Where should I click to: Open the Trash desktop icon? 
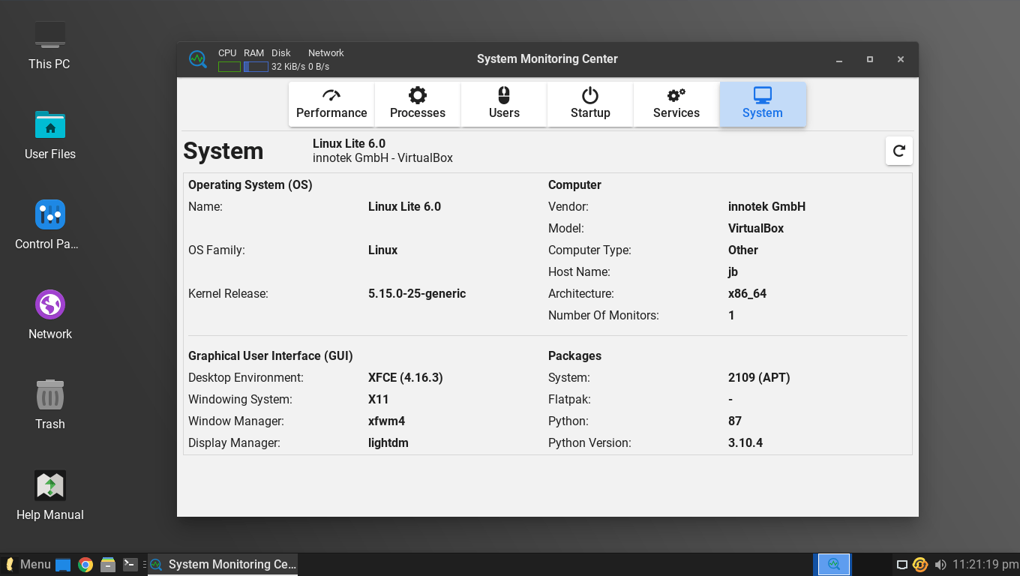pos(50,405)
